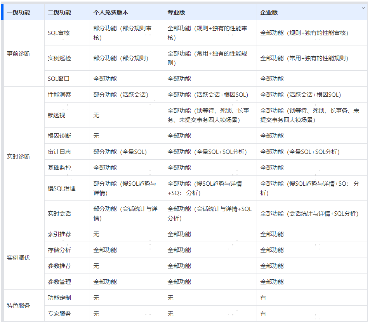This screenshot has height=324, width=370.
Task: Click the SQL窗口 feature cell
Action: click(x=67, y=78)
